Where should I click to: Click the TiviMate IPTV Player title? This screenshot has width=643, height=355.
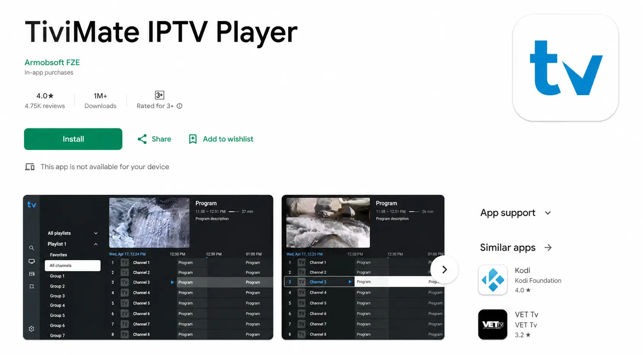pos(161,32)
